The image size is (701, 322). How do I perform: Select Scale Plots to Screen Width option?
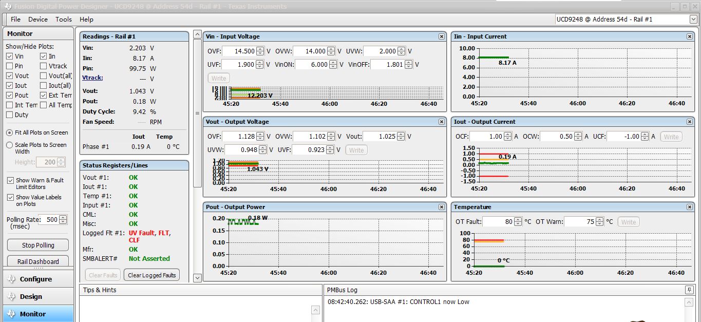tap(9, 145)
